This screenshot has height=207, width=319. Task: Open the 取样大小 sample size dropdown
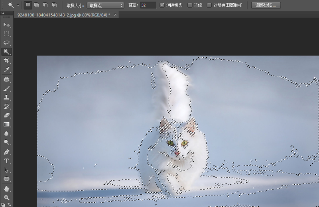click(105, 6)
